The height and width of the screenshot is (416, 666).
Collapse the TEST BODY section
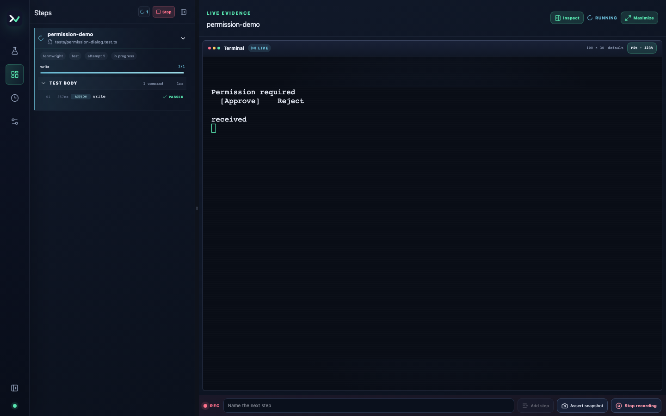[43, 83]
